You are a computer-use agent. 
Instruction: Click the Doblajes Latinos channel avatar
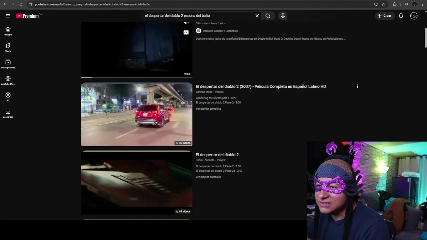point(198,31)
